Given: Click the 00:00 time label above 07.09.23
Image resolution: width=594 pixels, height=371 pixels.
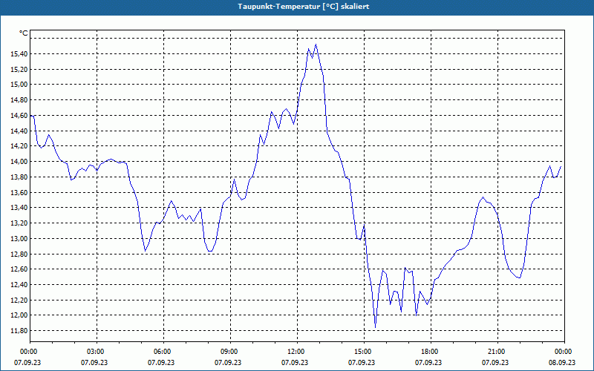Looking at the screenshot, I should pos(27,352).
